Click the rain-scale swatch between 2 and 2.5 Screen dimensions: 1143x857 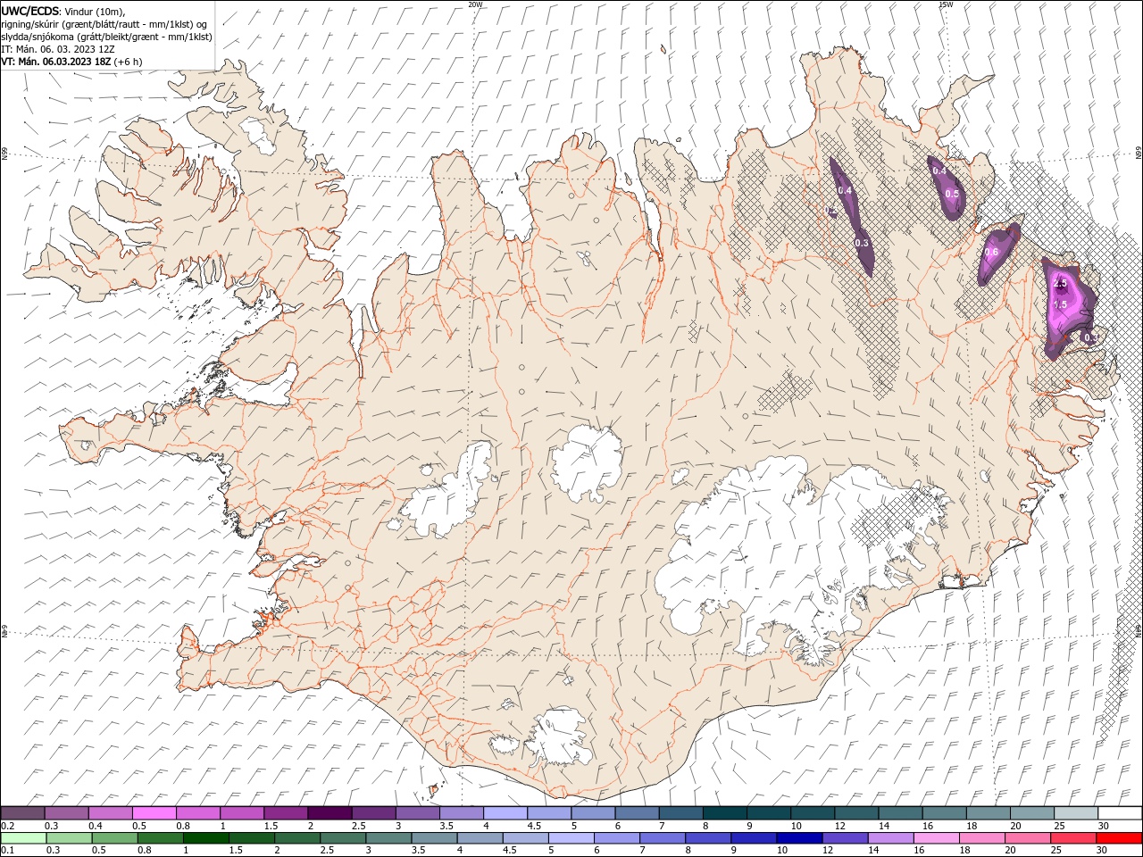297,838
